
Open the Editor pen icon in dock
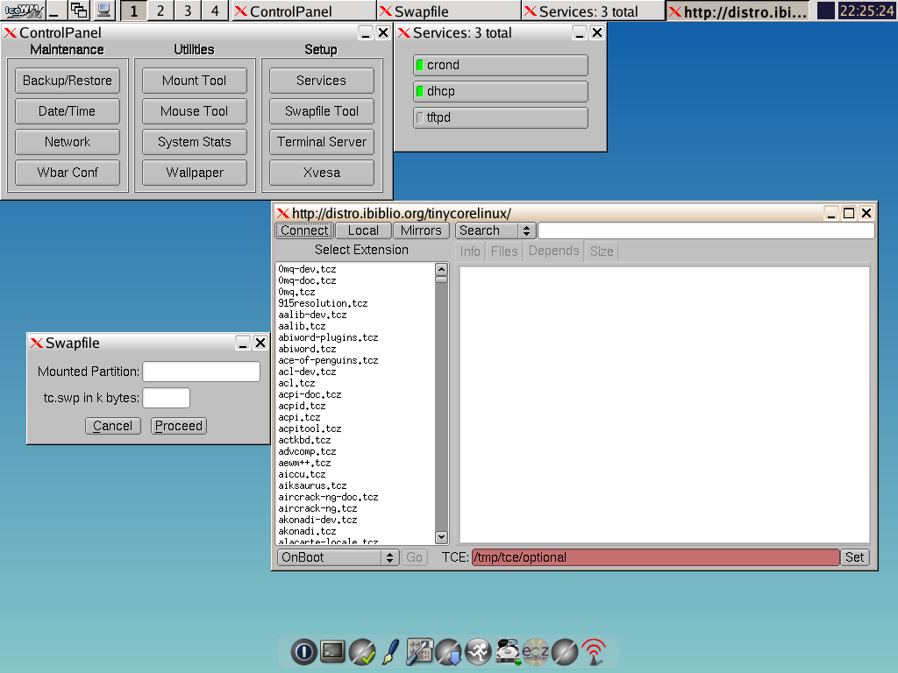click(x=390, y=651)
